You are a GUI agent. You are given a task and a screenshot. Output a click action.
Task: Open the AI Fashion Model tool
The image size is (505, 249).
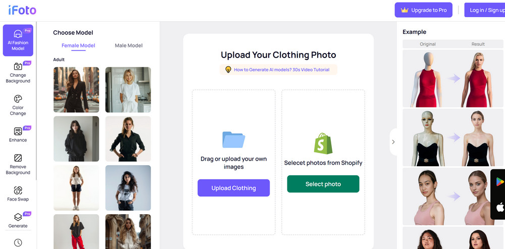click(18, 40)
